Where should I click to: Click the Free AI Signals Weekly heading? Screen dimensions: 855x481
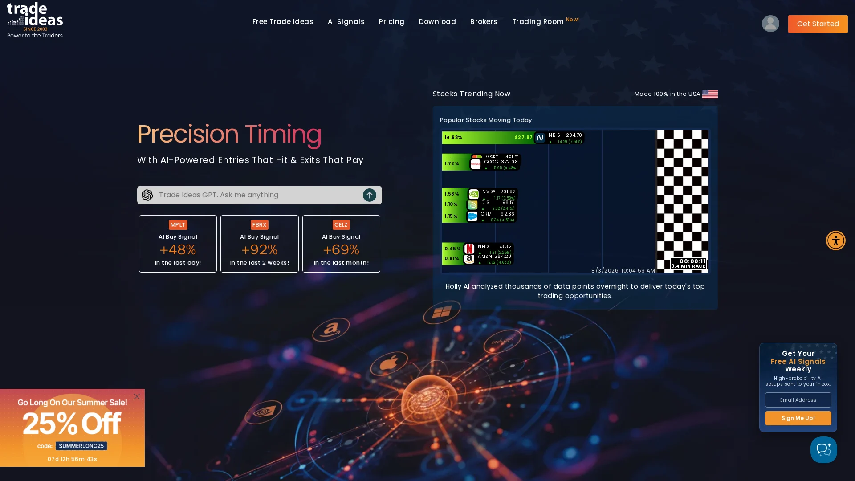click(798, 361)
